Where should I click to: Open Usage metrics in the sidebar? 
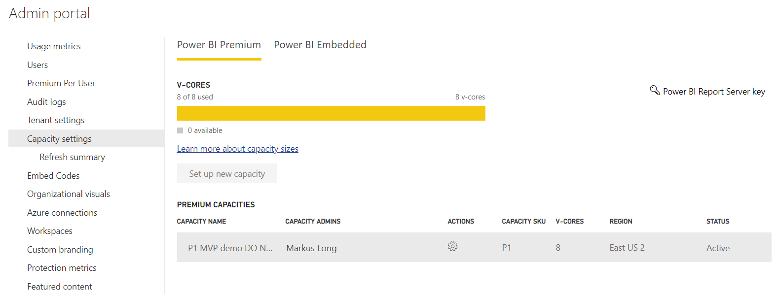pos(54,46)
